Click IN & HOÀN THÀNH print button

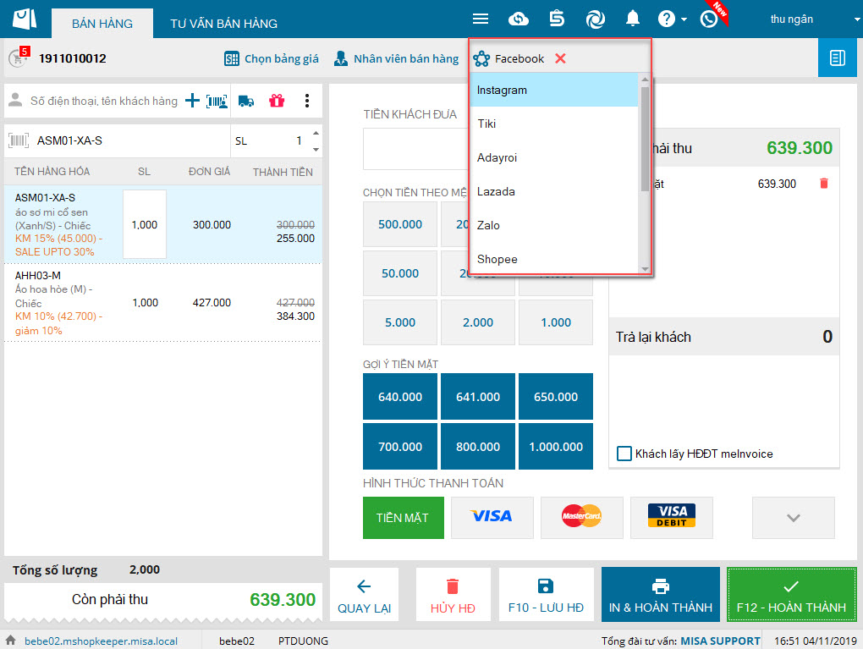tap(661, 595)
